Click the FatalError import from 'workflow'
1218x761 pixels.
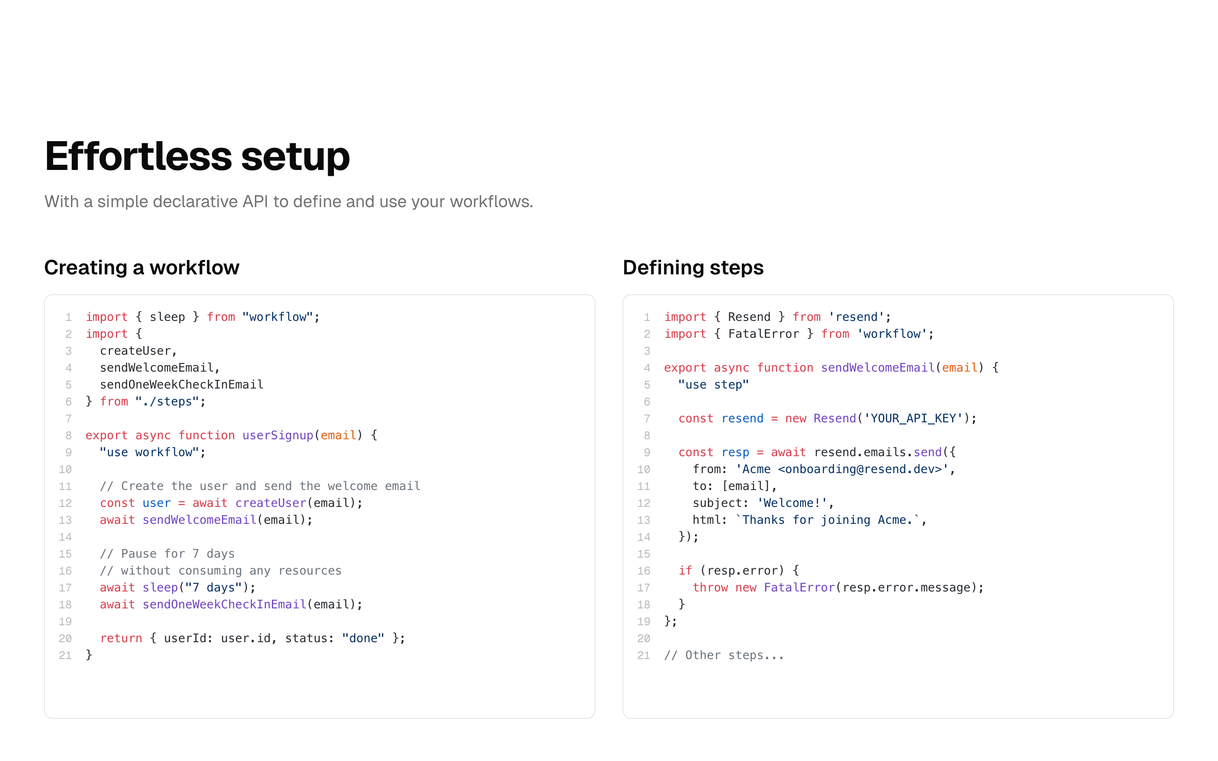[798, 333]
